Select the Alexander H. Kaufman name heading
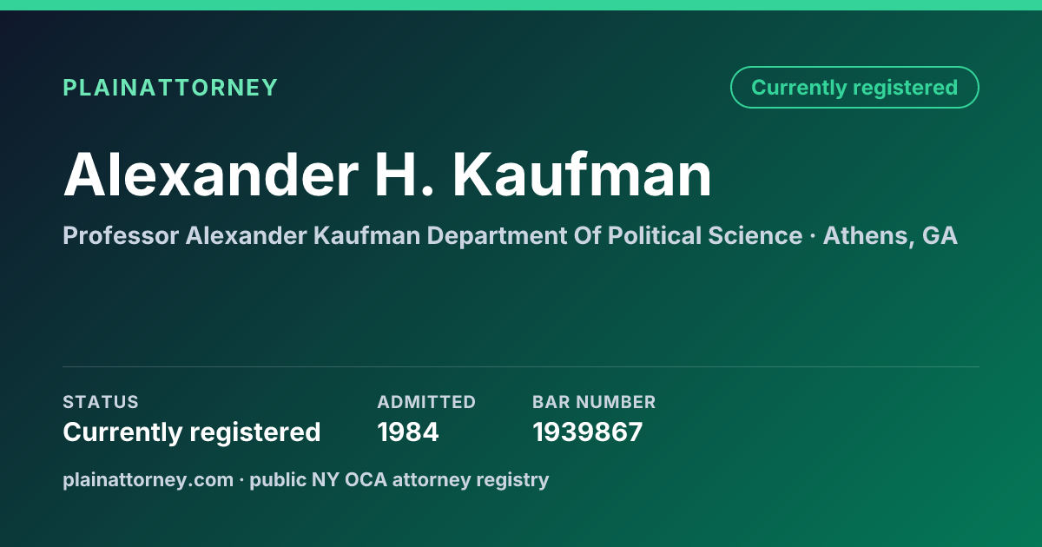Image resolution: width=1042 pixels, height=547 pixels. (387, 175)
